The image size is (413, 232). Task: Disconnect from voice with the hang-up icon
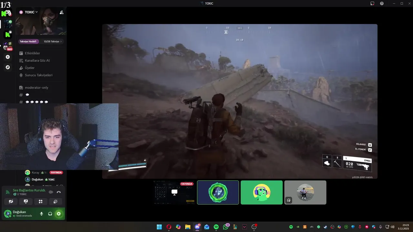coord(59,192)
